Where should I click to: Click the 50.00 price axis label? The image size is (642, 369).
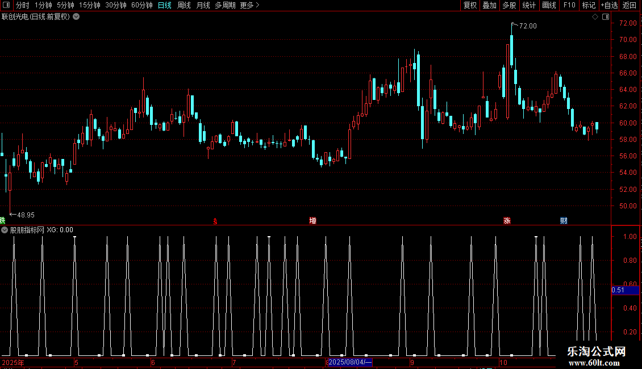628,206
